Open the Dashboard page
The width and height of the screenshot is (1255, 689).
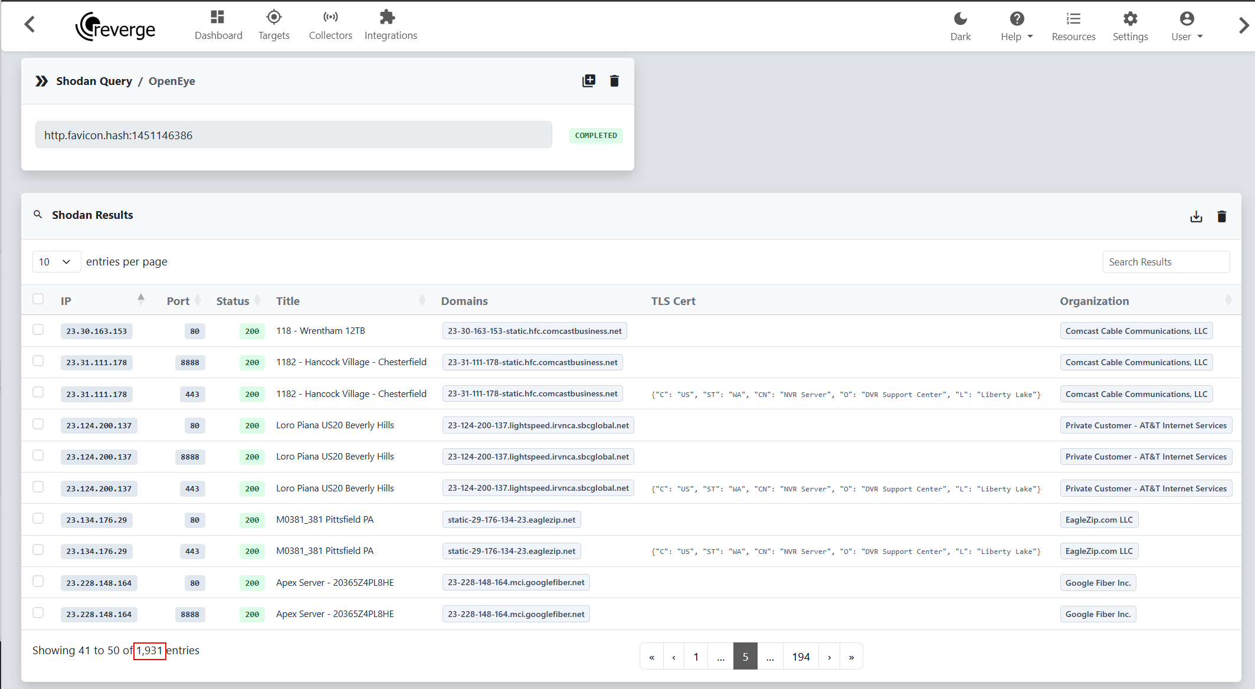(x=218, y=26)
